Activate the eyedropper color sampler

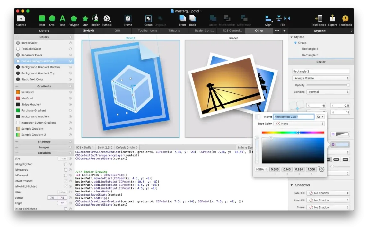coord(321,169)
